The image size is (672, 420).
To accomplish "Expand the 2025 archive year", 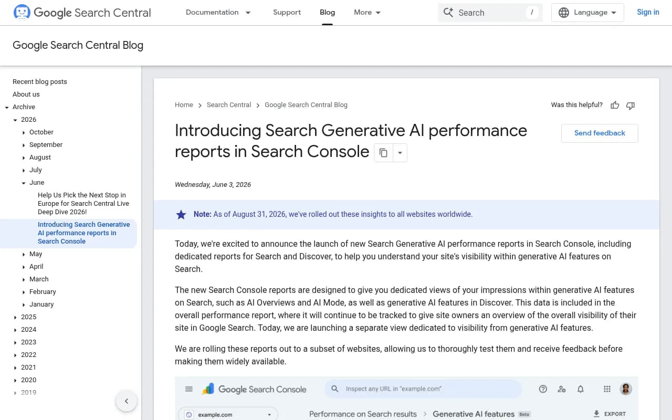I will (15, 317).
